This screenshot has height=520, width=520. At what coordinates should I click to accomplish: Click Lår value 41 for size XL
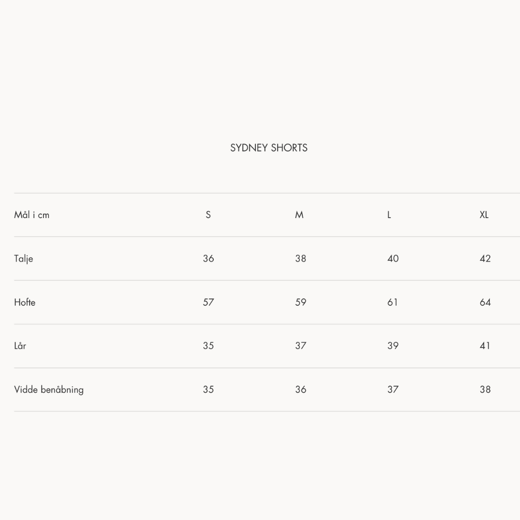[485, 346]
